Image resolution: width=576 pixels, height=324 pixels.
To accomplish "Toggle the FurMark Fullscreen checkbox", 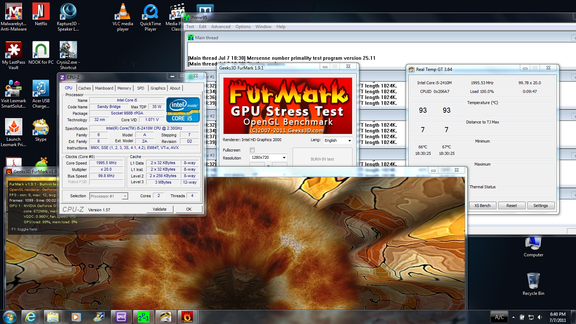I will (x=252, y=150).
